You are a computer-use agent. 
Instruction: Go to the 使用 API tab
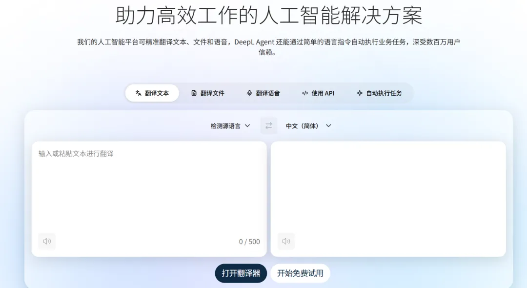[x=318, y=93]
